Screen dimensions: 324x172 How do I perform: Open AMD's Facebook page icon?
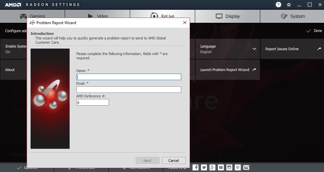tap(196, 167)
